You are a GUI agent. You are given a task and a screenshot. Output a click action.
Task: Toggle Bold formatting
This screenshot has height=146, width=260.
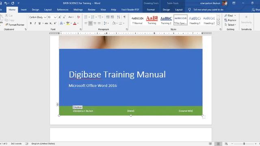pos(31,24)
